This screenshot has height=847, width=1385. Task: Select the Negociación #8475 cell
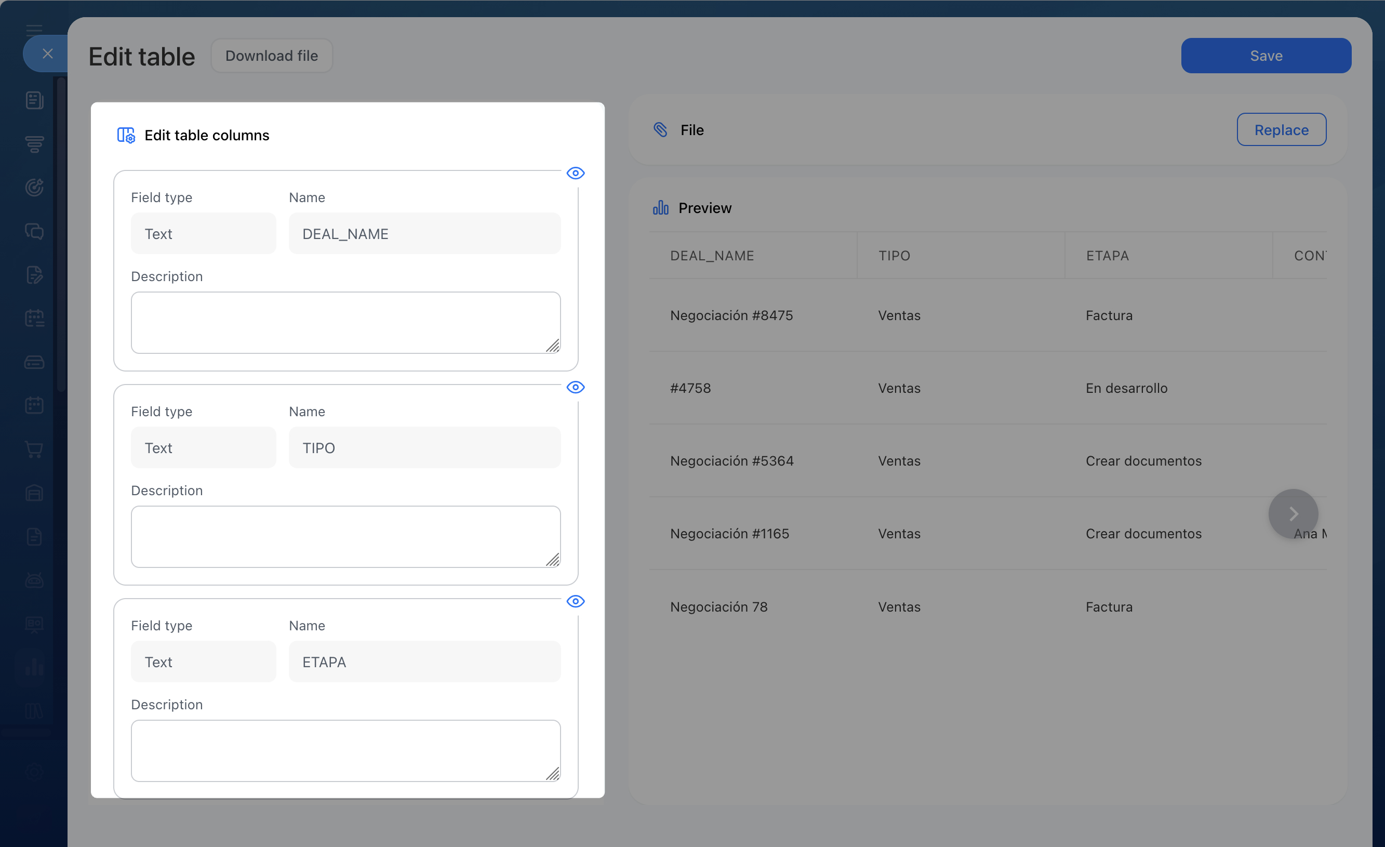pos(731,315)
